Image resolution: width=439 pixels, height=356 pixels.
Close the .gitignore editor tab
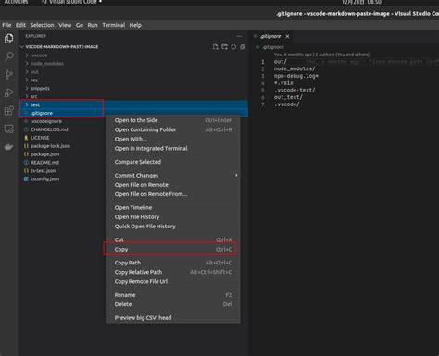click(287, 36)
